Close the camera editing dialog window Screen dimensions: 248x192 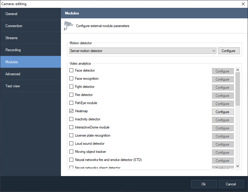(x=243, y=4)
